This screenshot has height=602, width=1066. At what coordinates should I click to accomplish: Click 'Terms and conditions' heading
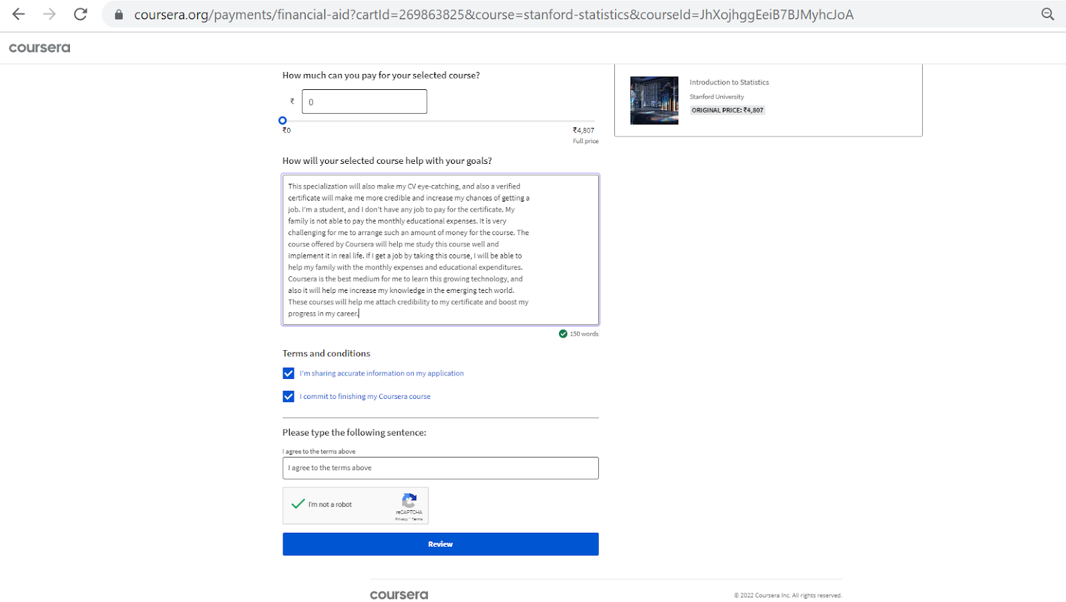(x=326, y=354)
